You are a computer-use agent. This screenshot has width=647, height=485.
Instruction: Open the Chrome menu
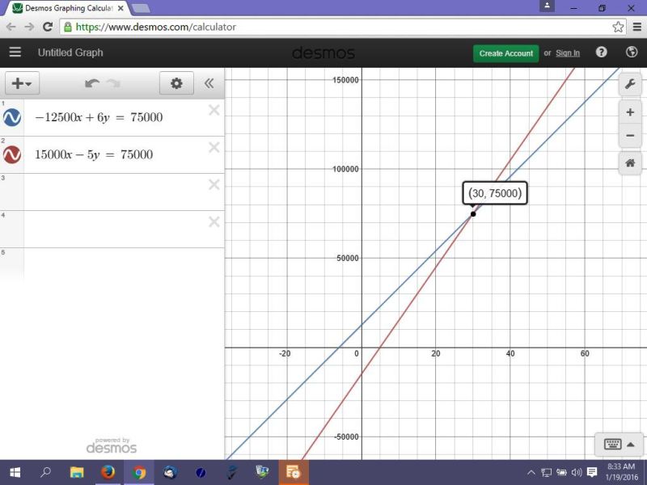pyautogui.click(x=637, y=27)
